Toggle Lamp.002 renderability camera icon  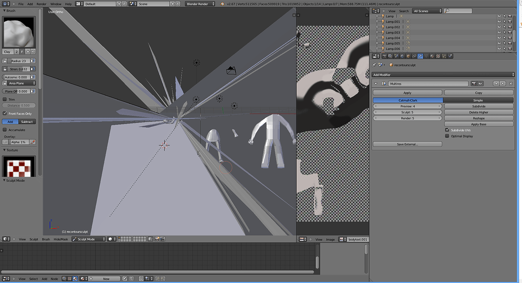click(510, 27)
